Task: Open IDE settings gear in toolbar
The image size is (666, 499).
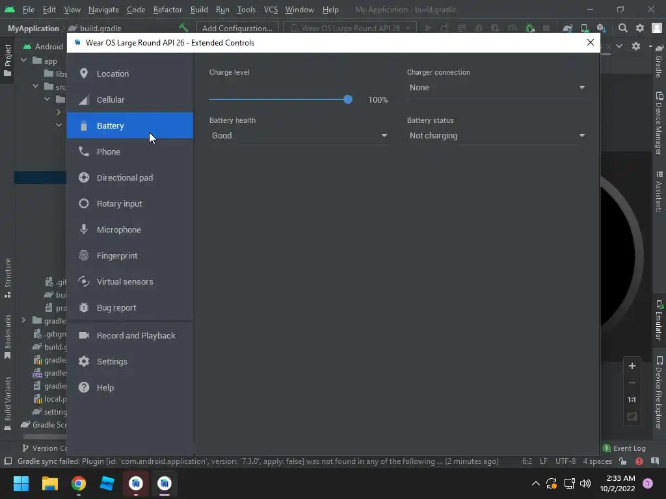Action: pyautogui.click(x=640, y=28)
